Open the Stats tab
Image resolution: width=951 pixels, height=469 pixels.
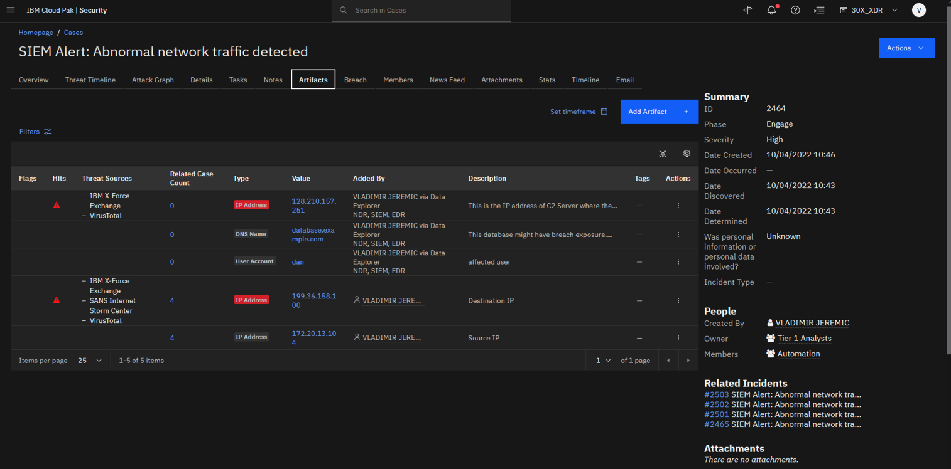547,80
